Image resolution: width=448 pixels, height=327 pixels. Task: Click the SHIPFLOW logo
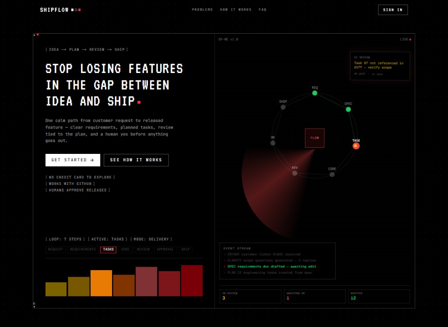pyautogui.click(x=60, y=10)
